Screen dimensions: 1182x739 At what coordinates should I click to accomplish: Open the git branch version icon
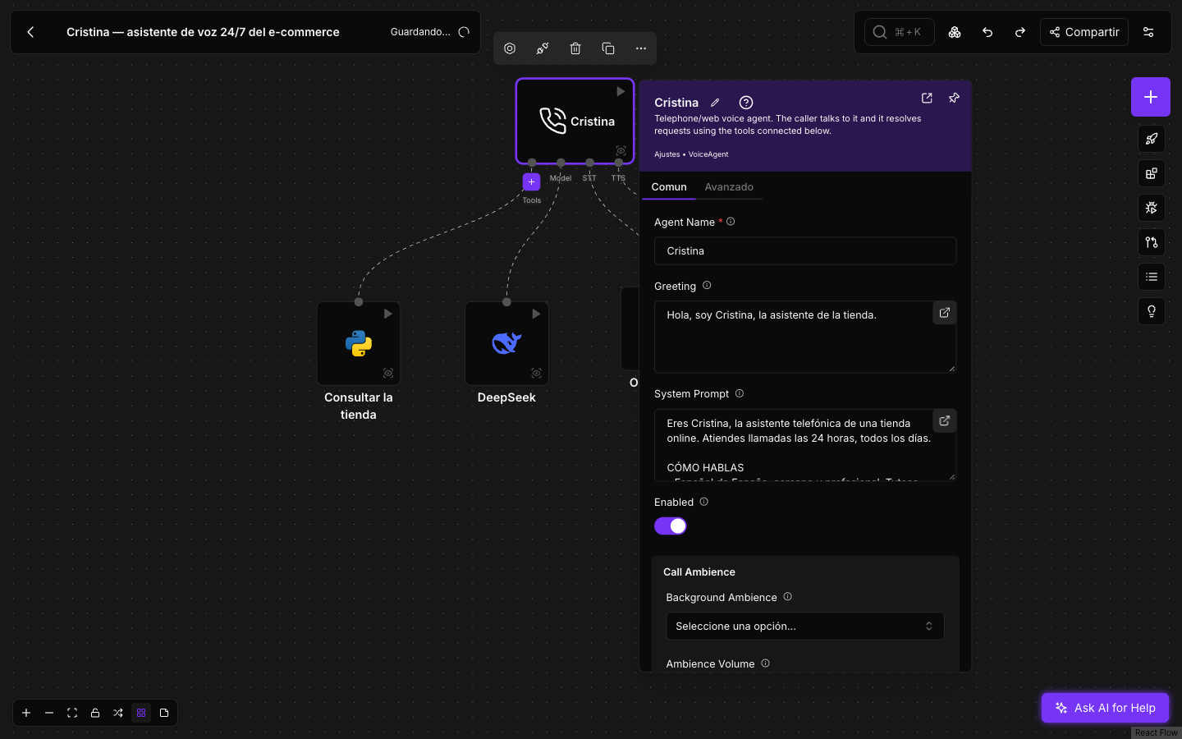click(1152, 242)
